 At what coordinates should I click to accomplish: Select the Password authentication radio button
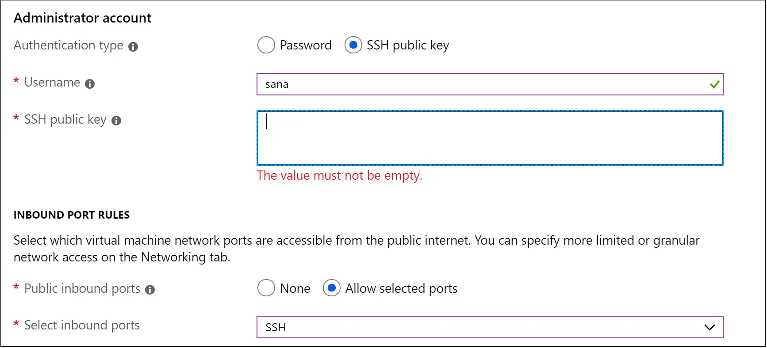pos(266,45)
